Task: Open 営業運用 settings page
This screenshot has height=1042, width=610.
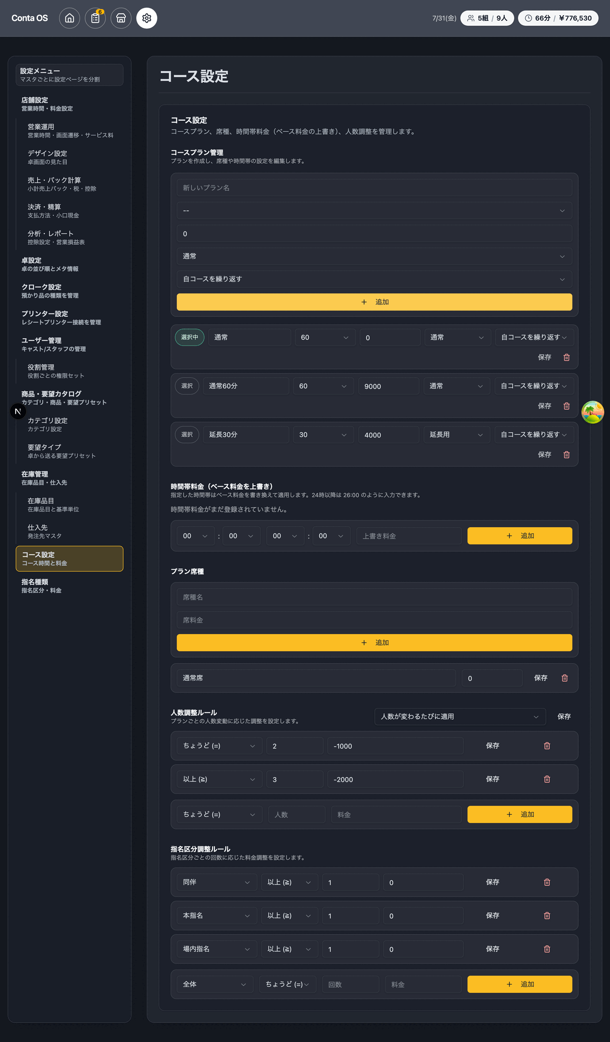Action: (x=72, y=131)
